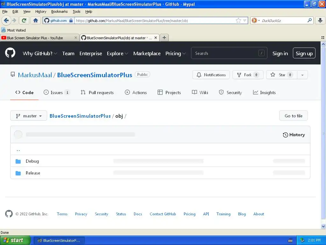Screen dimensions: 326x245
Task: Expand the Why GitHub? menu
Action: [x=40, y=53]
